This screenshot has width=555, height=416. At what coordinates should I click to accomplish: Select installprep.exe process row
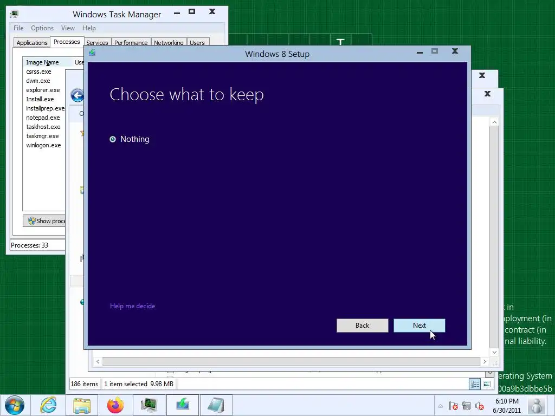point(45,108)
